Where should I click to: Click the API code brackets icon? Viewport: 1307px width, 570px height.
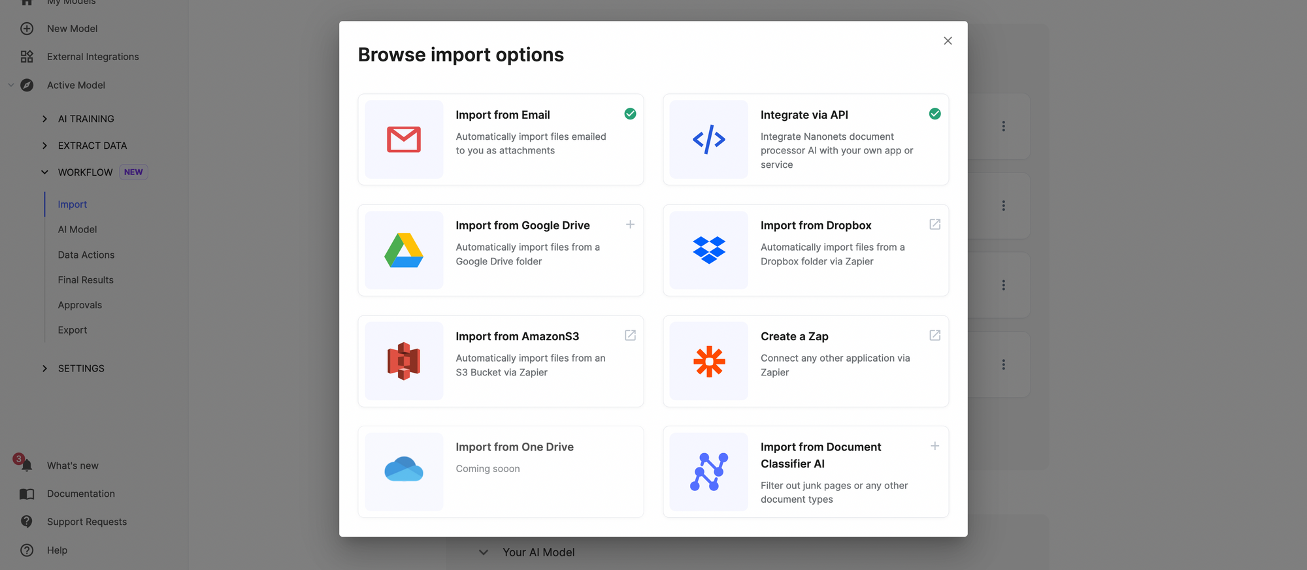click(709, 139)
